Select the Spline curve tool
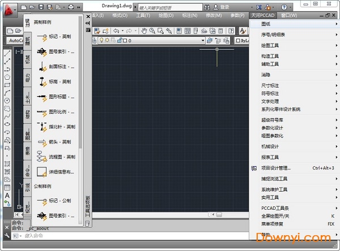The height and width of the screenshot is (251, 340). [x=7, y=116]
